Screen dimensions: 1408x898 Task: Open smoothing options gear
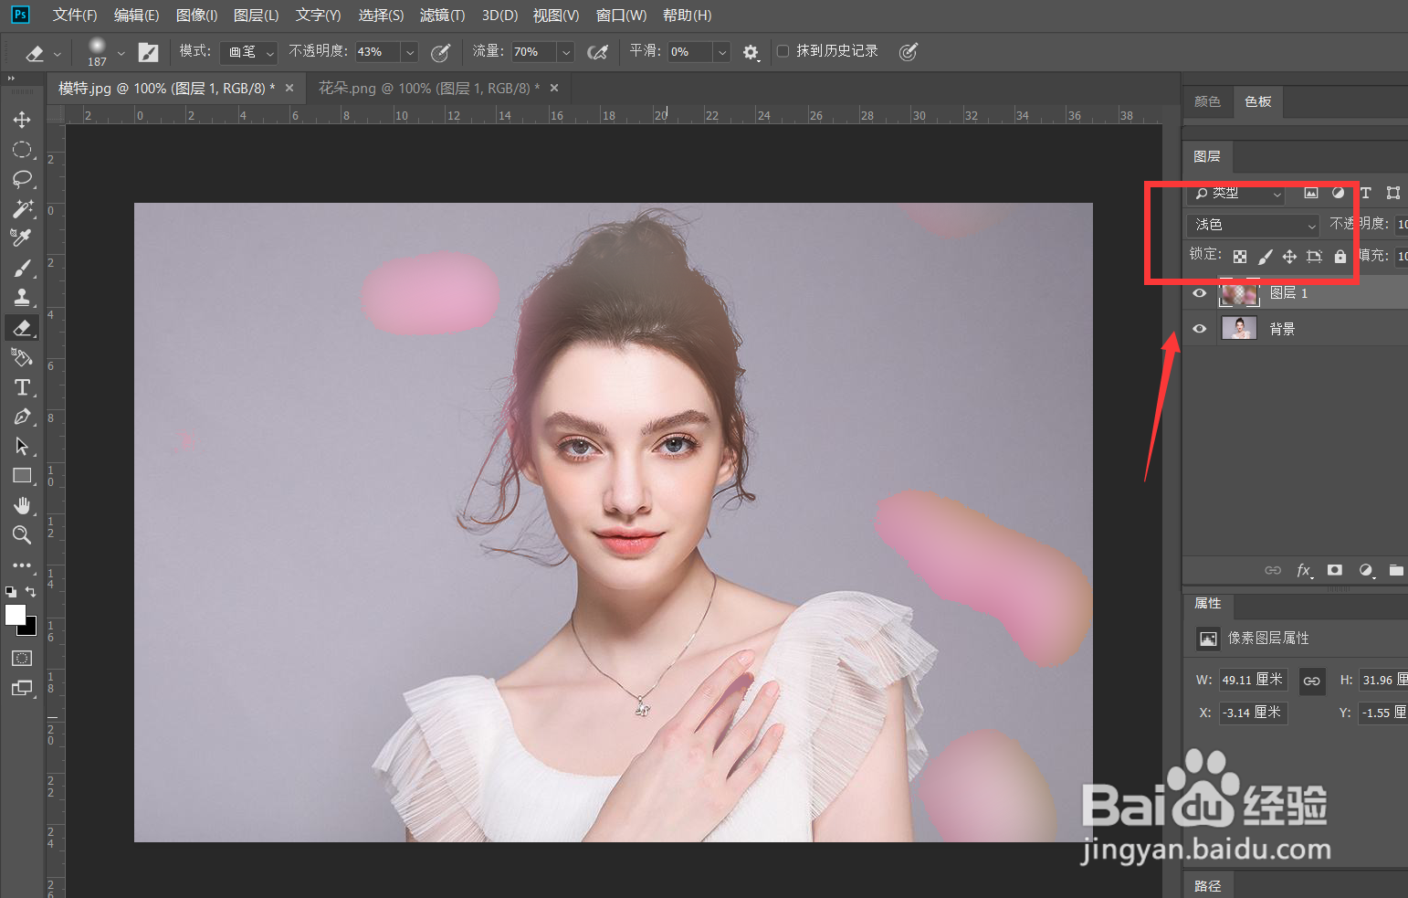[751, 53]
